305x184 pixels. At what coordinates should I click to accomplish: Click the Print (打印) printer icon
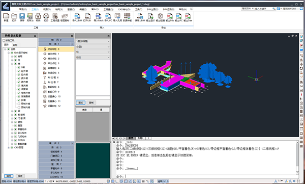coord(46,16)
